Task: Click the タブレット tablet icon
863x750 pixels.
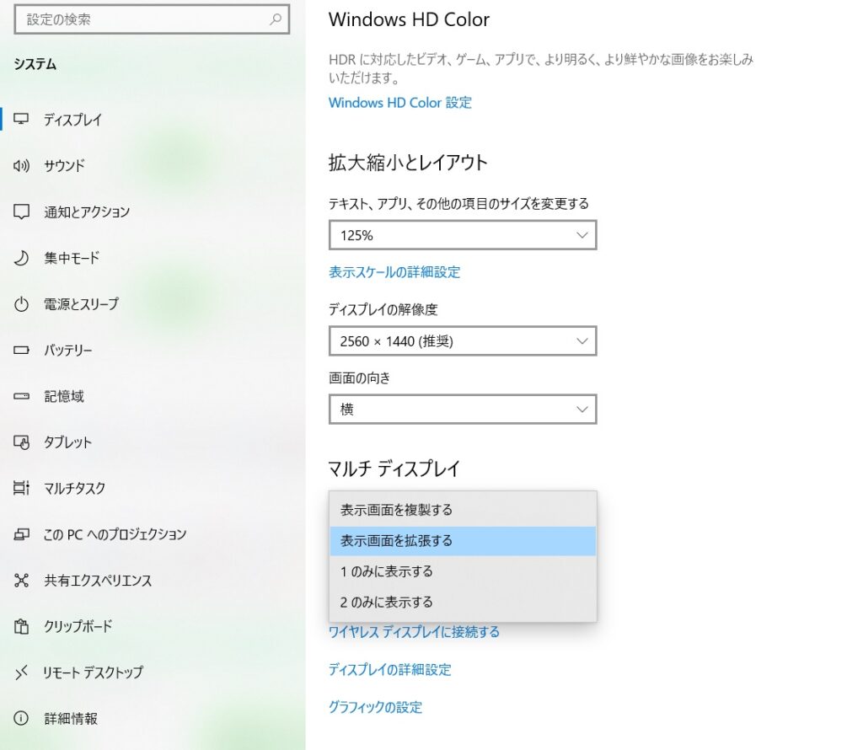Action: pos(21,442)
